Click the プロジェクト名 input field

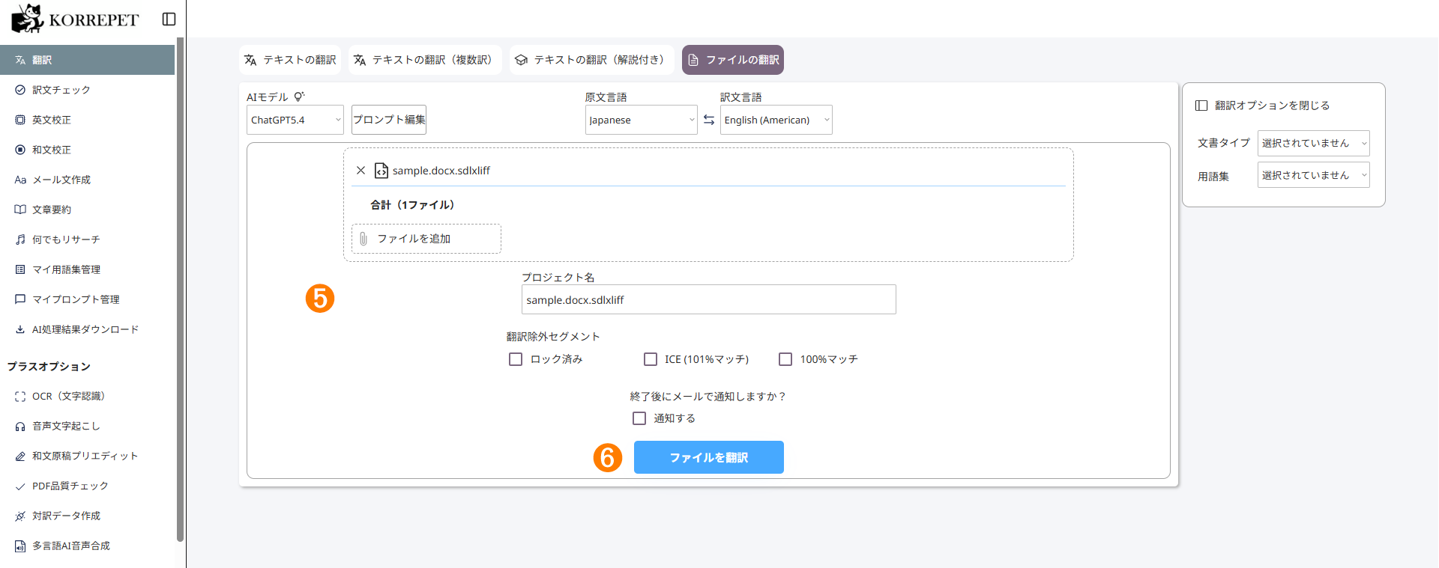pyautogui.click(x=709, y=299)
